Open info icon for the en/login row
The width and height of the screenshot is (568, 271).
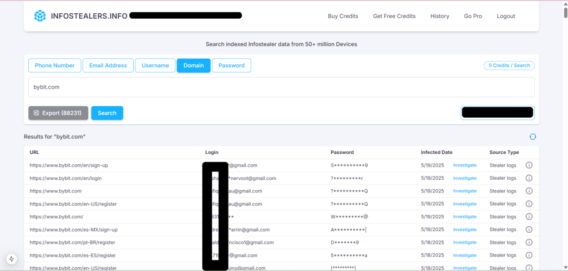pyautogui.click(x=529, y=178)
